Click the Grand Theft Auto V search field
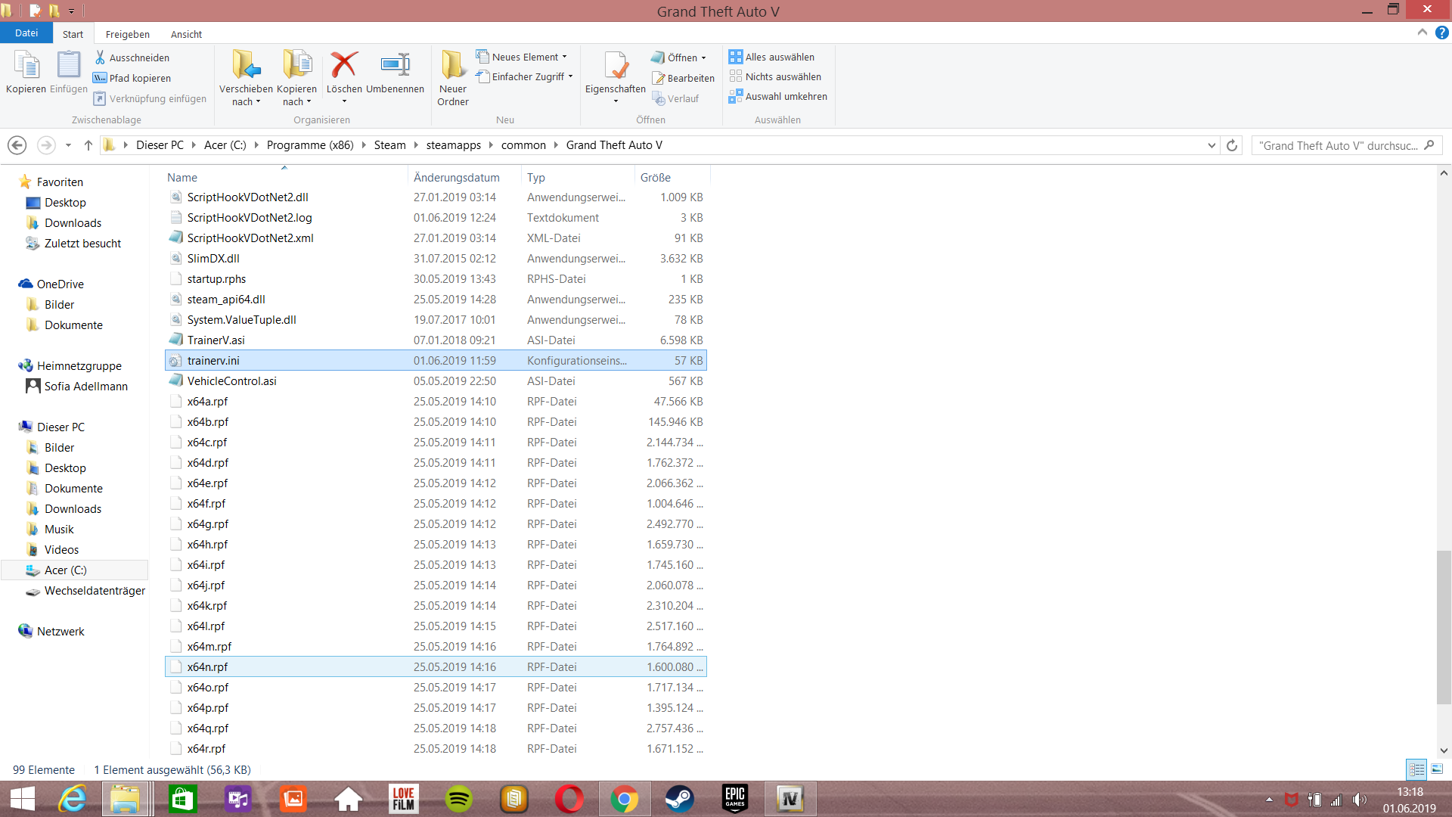 1337,145
